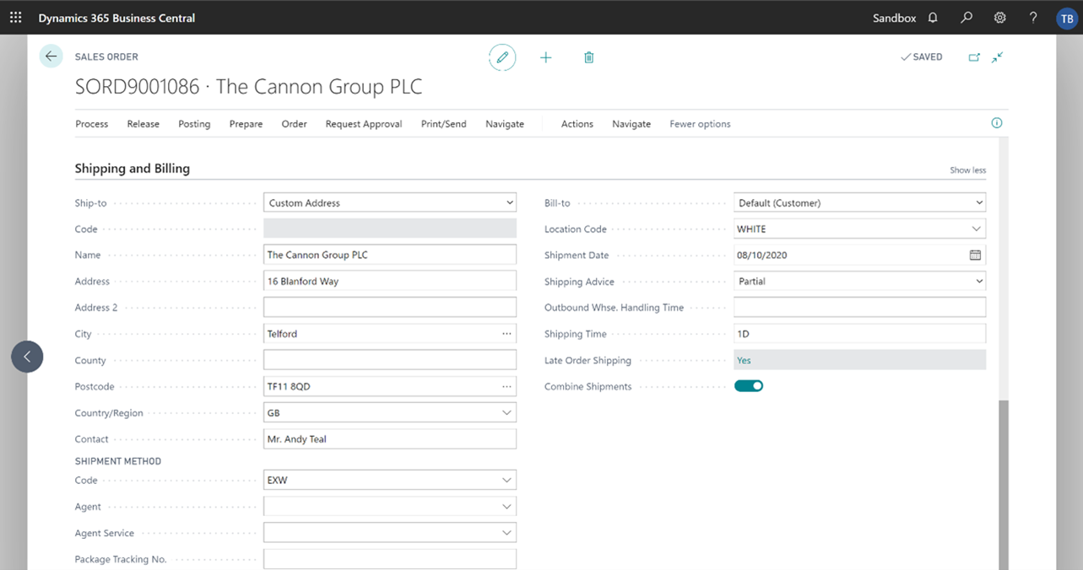The width and height of the screenshot is (1083, 570).
Task: Open page in new window icon
Action: tap(974, 57)
